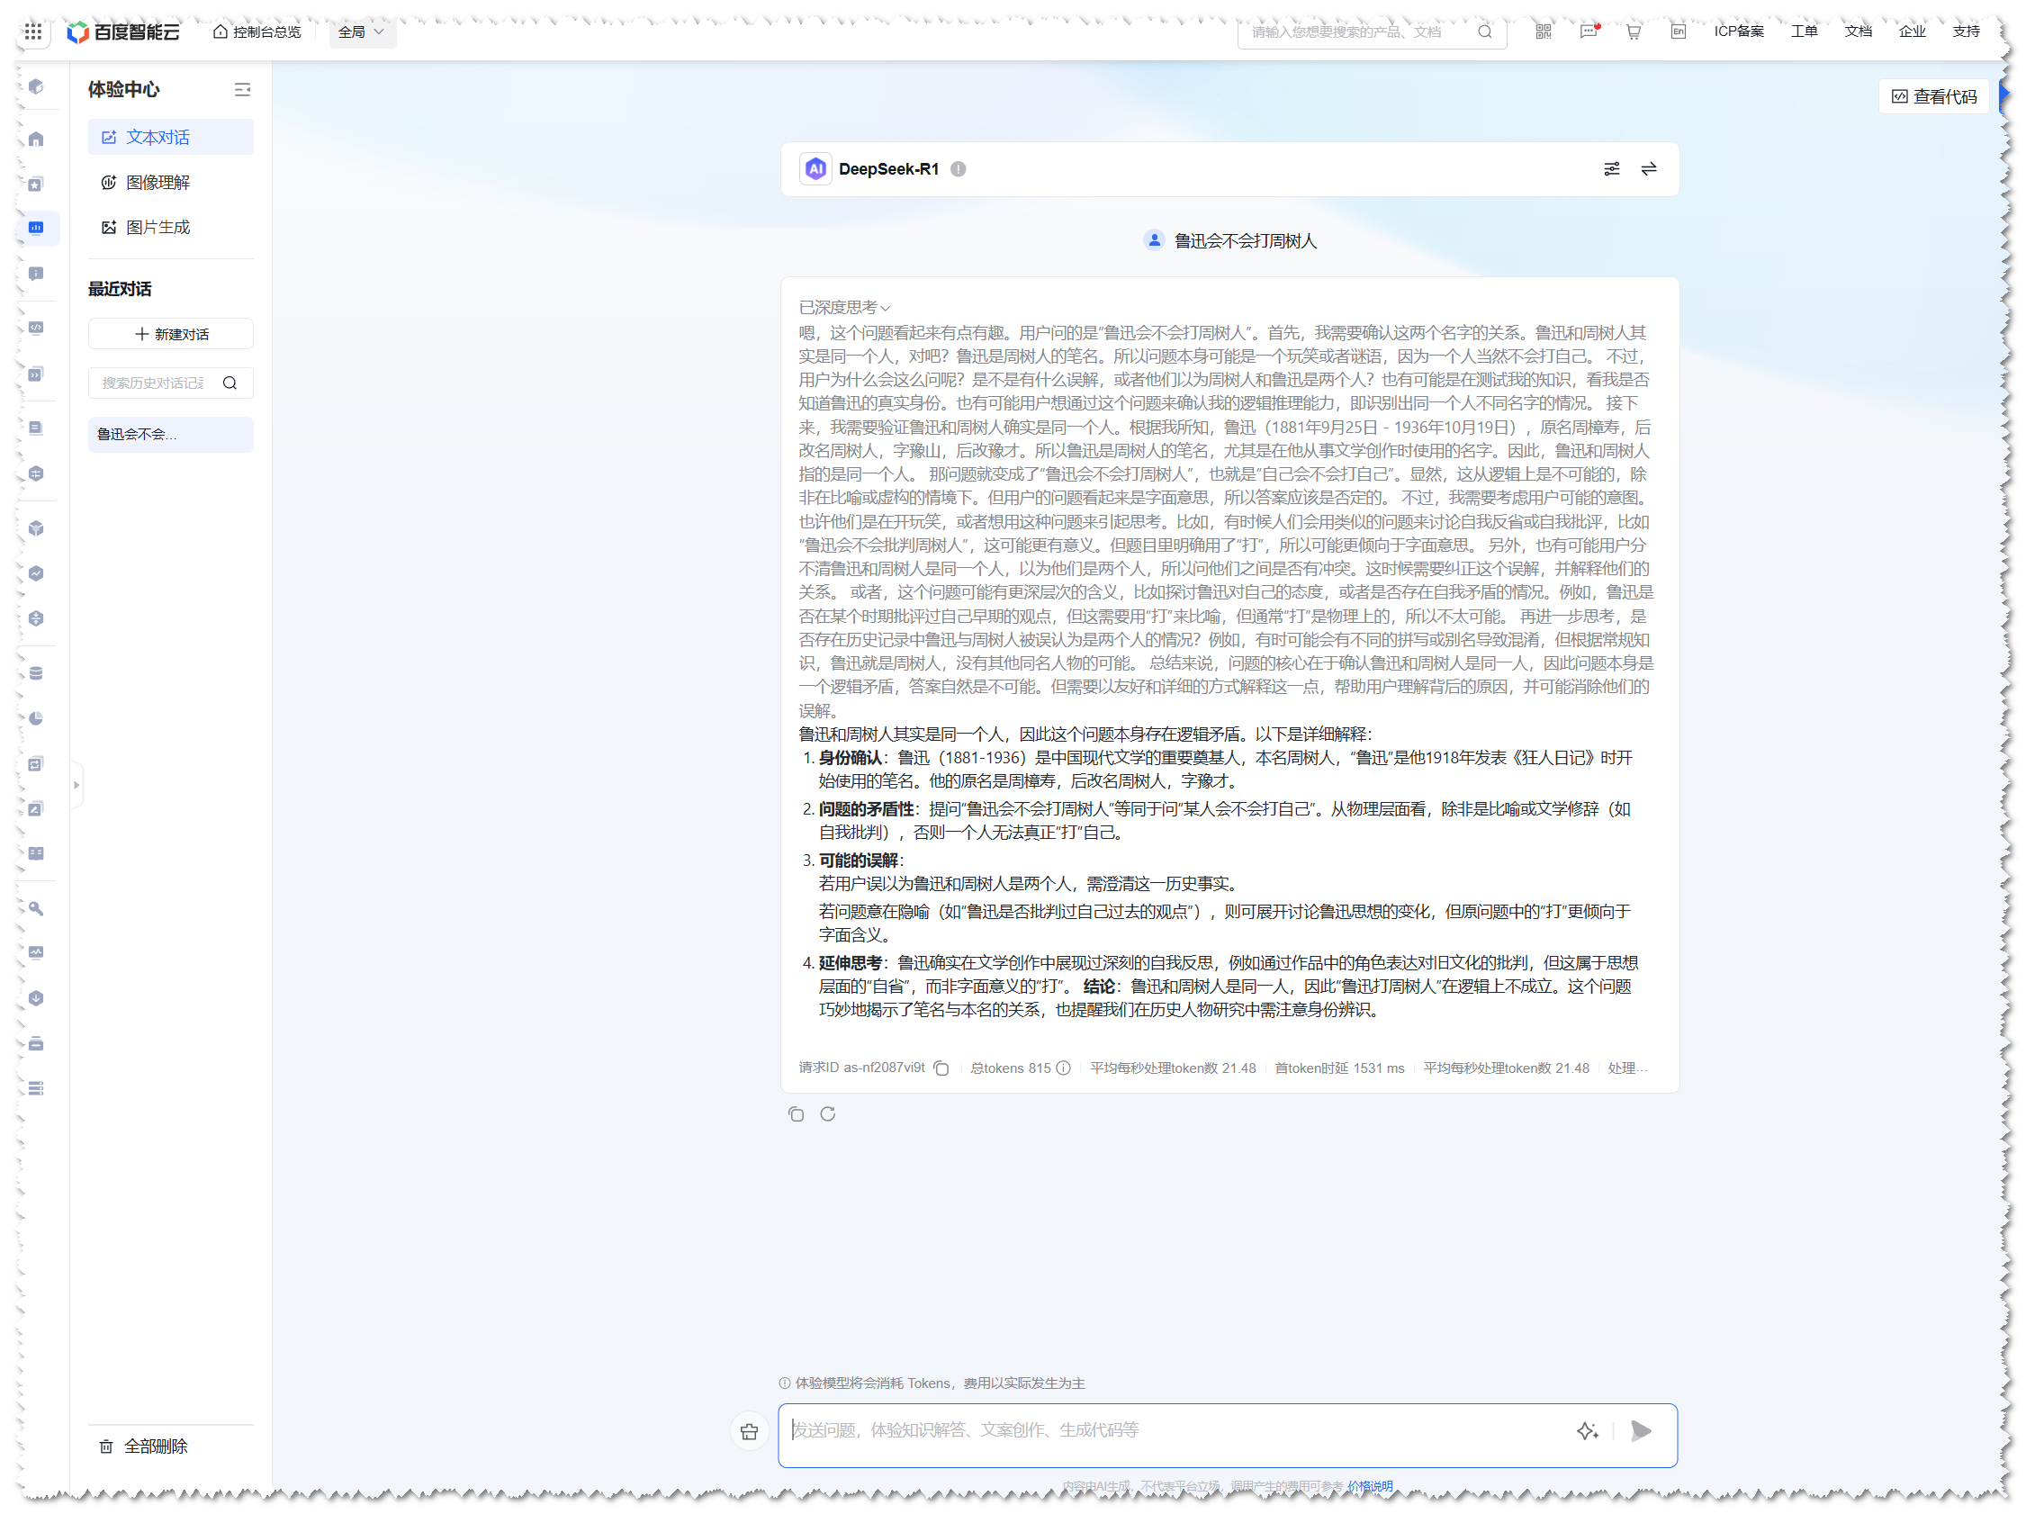
Task: Collapse the 已深度思考 reasoning section
Action: coord(844,307)
